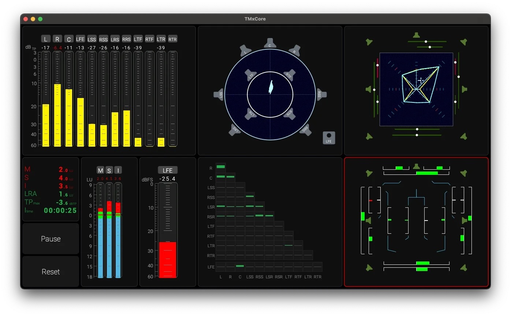511x316 pixels.
Task: Click the 3.6 value above the I meter
Action: [x=118, y=178]
